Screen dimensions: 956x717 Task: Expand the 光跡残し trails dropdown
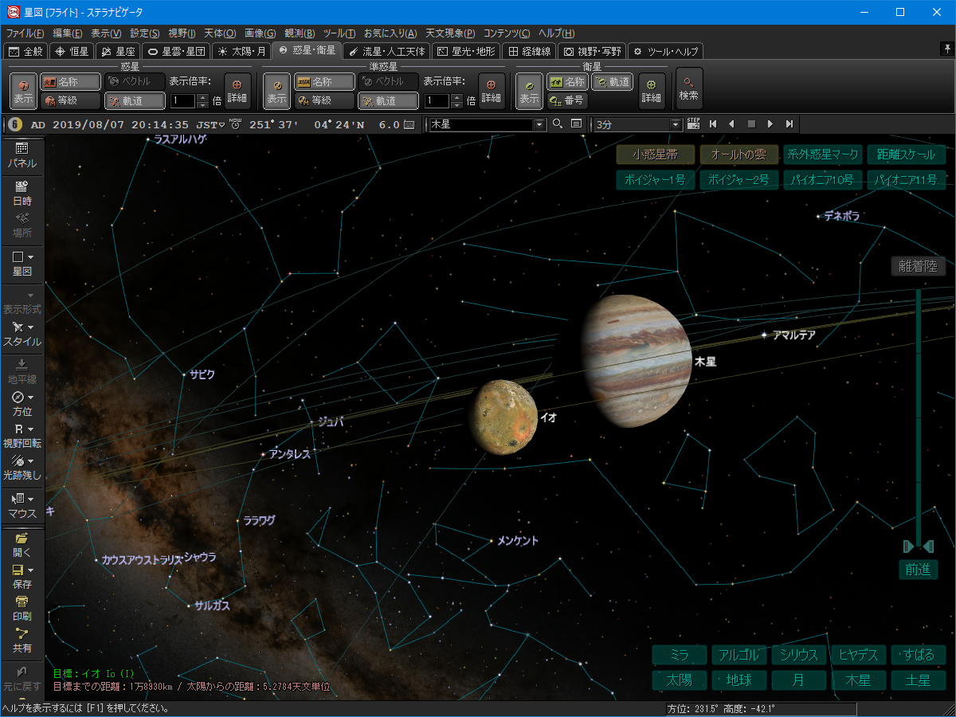(30, 461)
